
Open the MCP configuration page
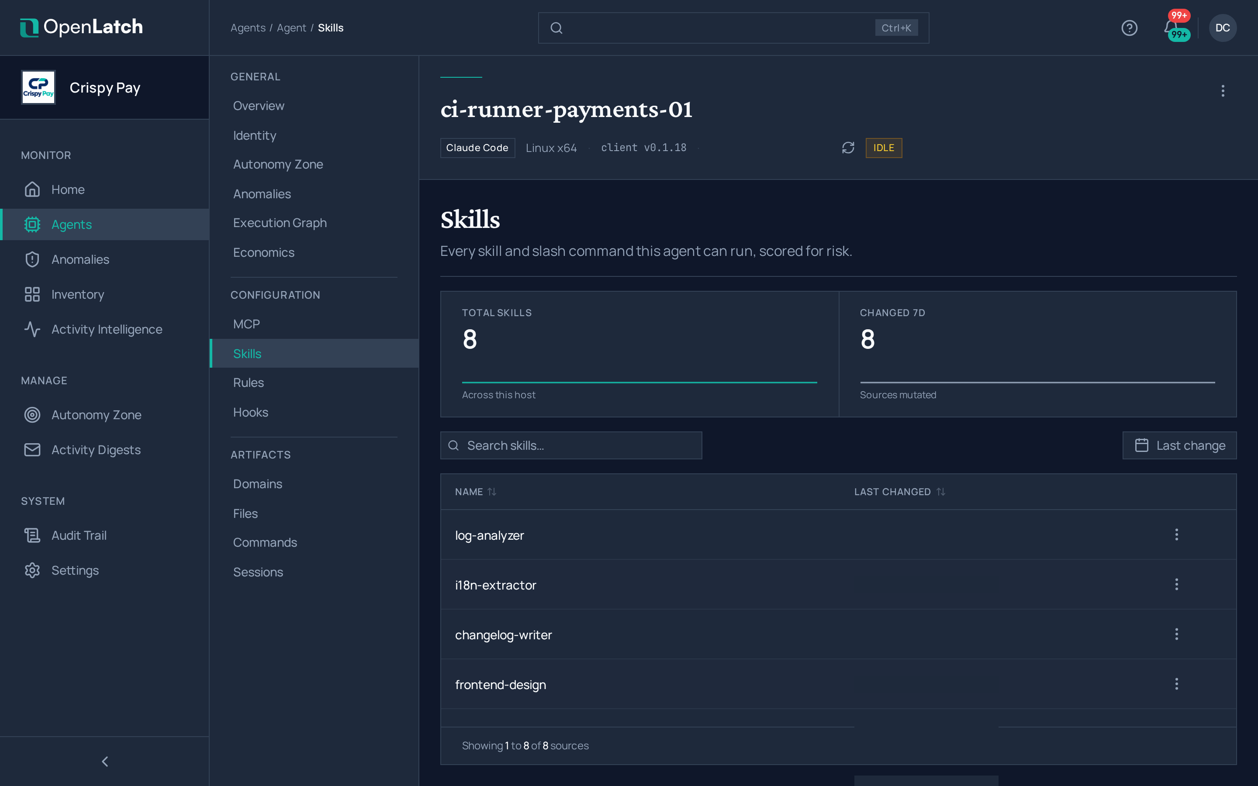pos(314,324)
